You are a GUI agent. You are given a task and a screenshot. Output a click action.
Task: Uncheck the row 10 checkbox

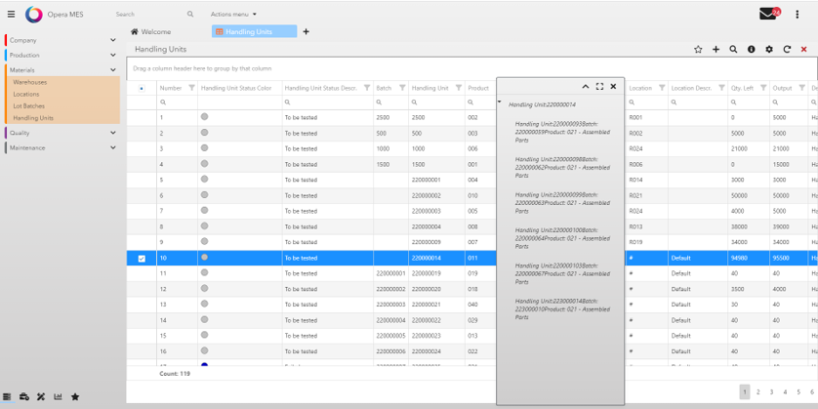142,259
